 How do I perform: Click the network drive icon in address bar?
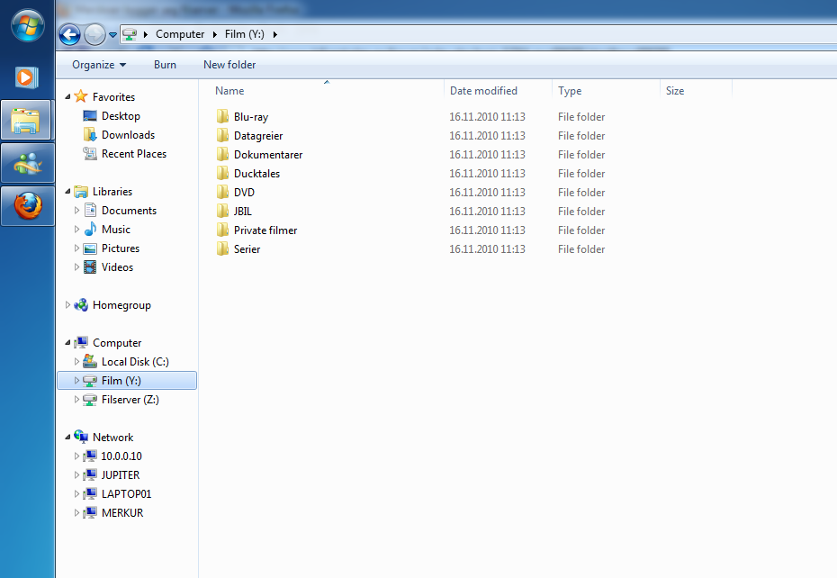130,34
